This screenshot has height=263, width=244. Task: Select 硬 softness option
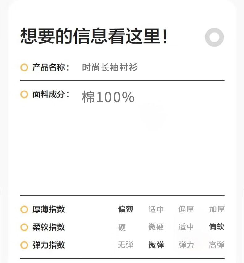[x=122, y=228]
